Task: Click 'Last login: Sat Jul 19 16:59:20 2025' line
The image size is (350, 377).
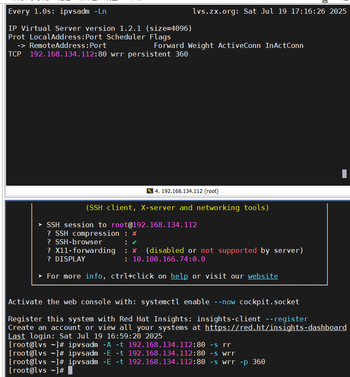Action: pyautogui.click(x=85, y=336)
